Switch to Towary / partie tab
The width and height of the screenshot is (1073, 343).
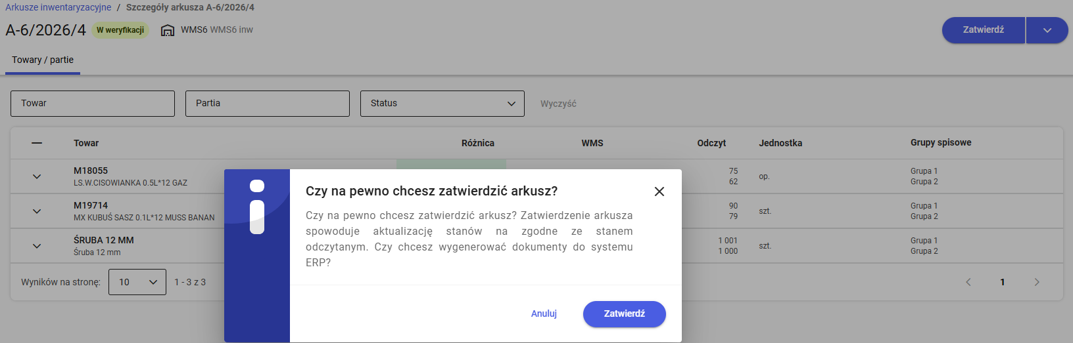coord(43,60)
